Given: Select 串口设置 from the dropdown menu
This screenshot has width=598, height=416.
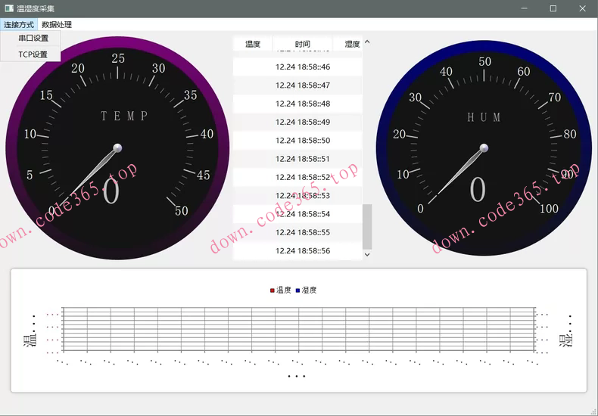Looking at the screenshot, I should (33, 39).
